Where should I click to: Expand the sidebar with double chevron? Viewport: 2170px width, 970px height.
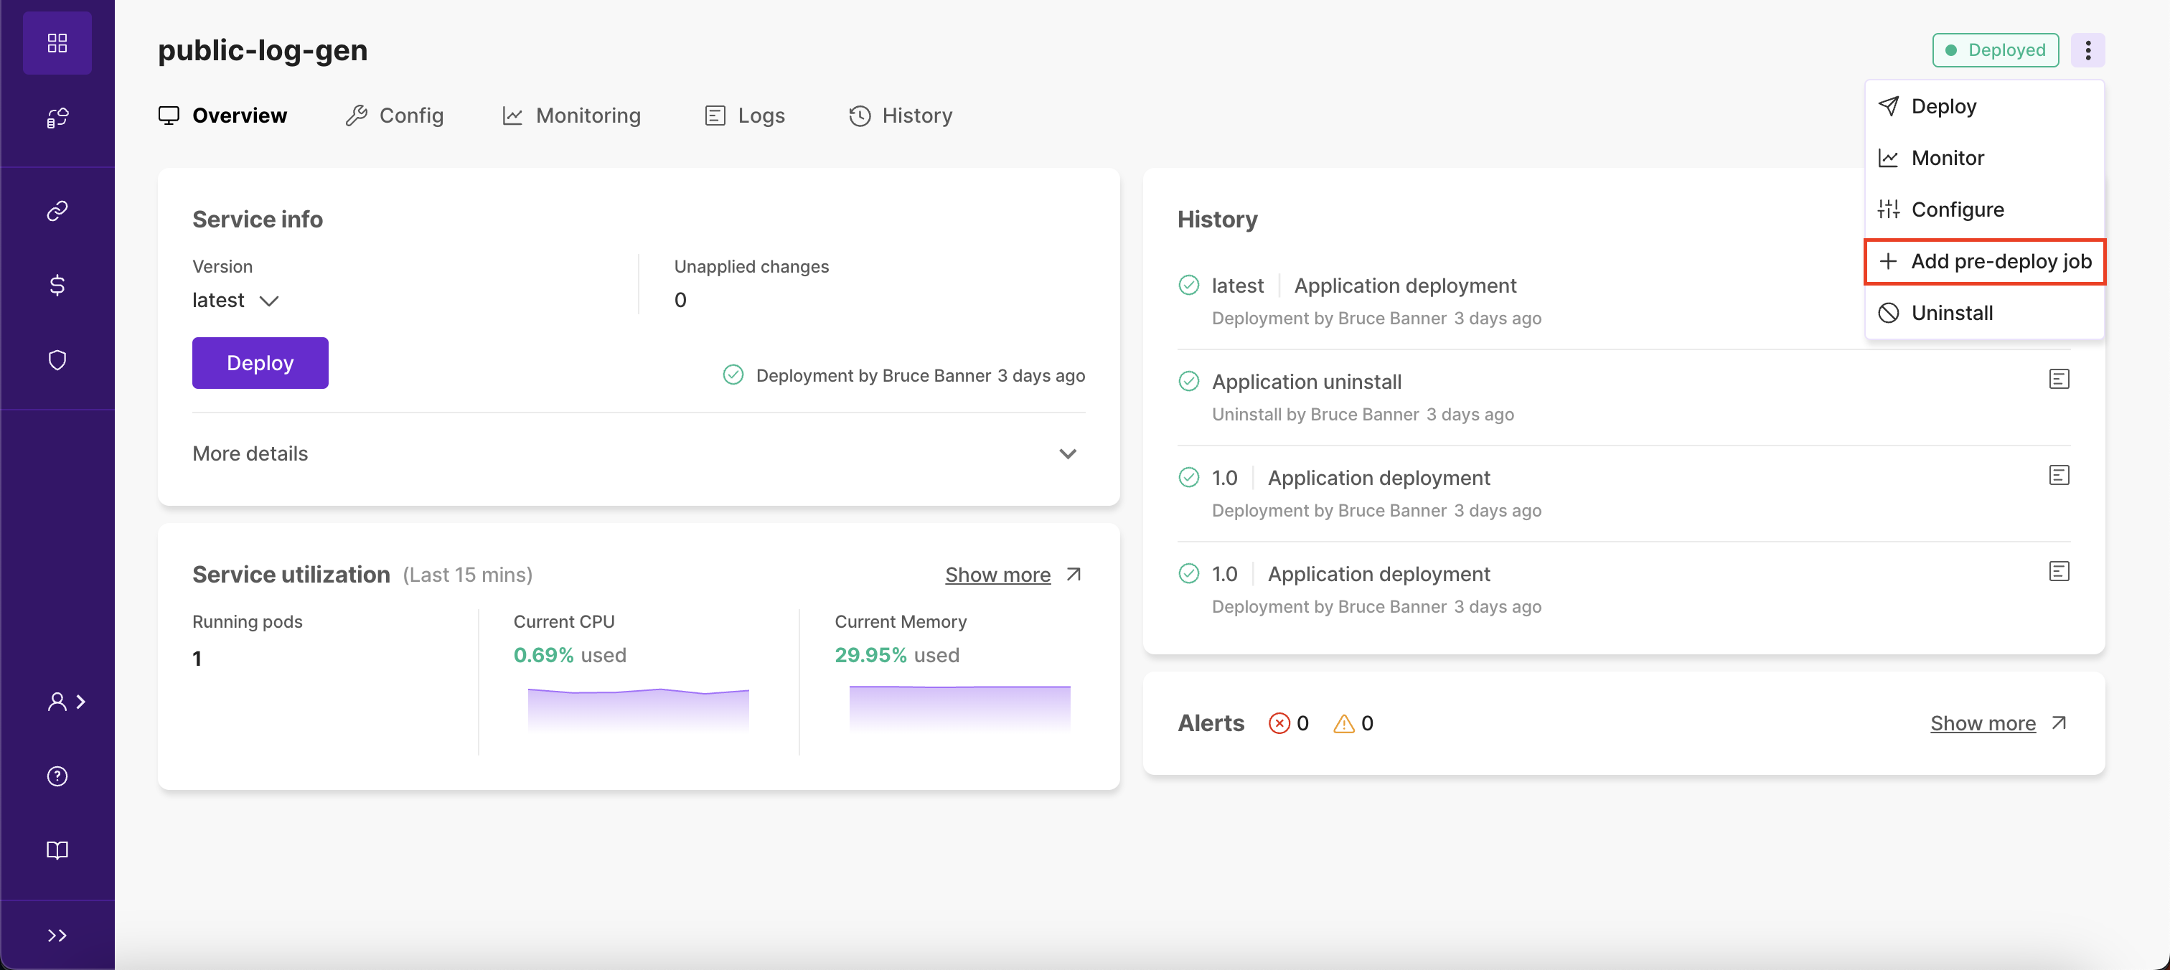(57, 936)
